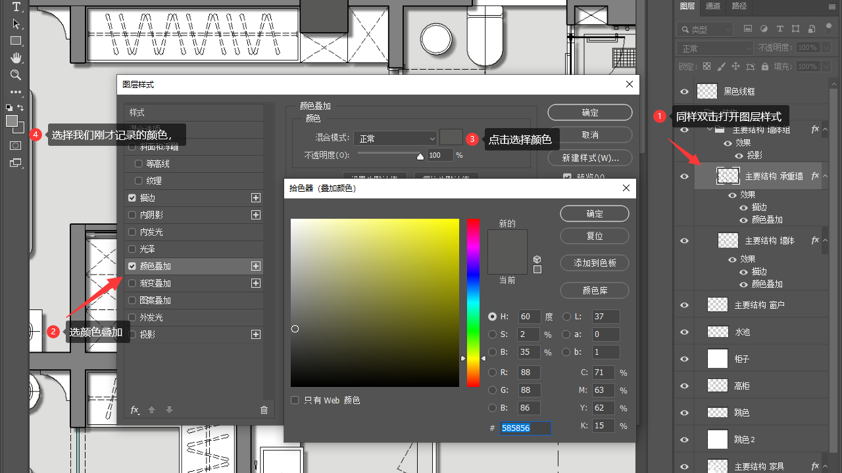The width and height of the screenshot is (842, 473).
Task: Enable the 渐变叠加 checkbox
Action: (132, 283)
